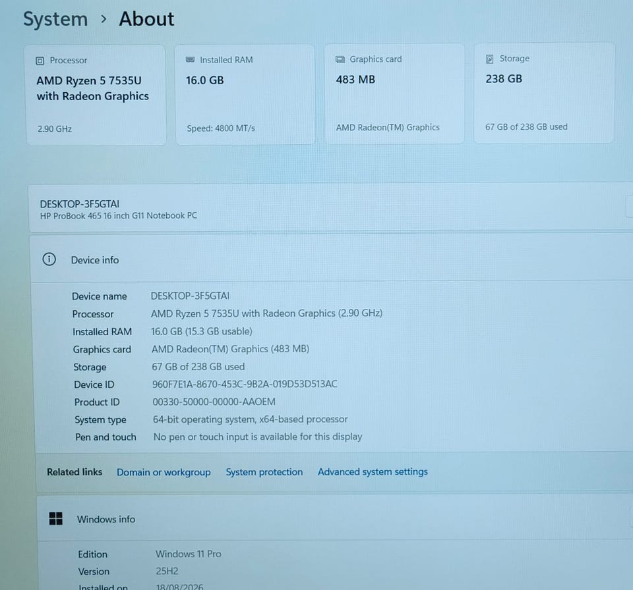Click the Processor chip icon
The width and height of the screenshot is (633, 590).
click(40, 61)
